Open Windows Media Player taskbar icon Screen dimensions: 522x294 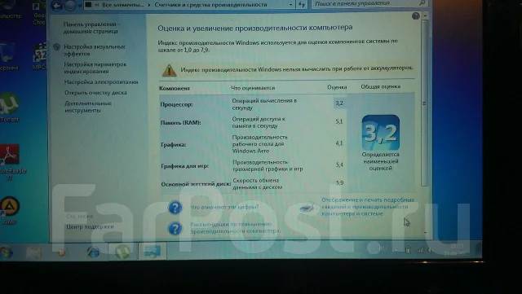click(62, 252)
